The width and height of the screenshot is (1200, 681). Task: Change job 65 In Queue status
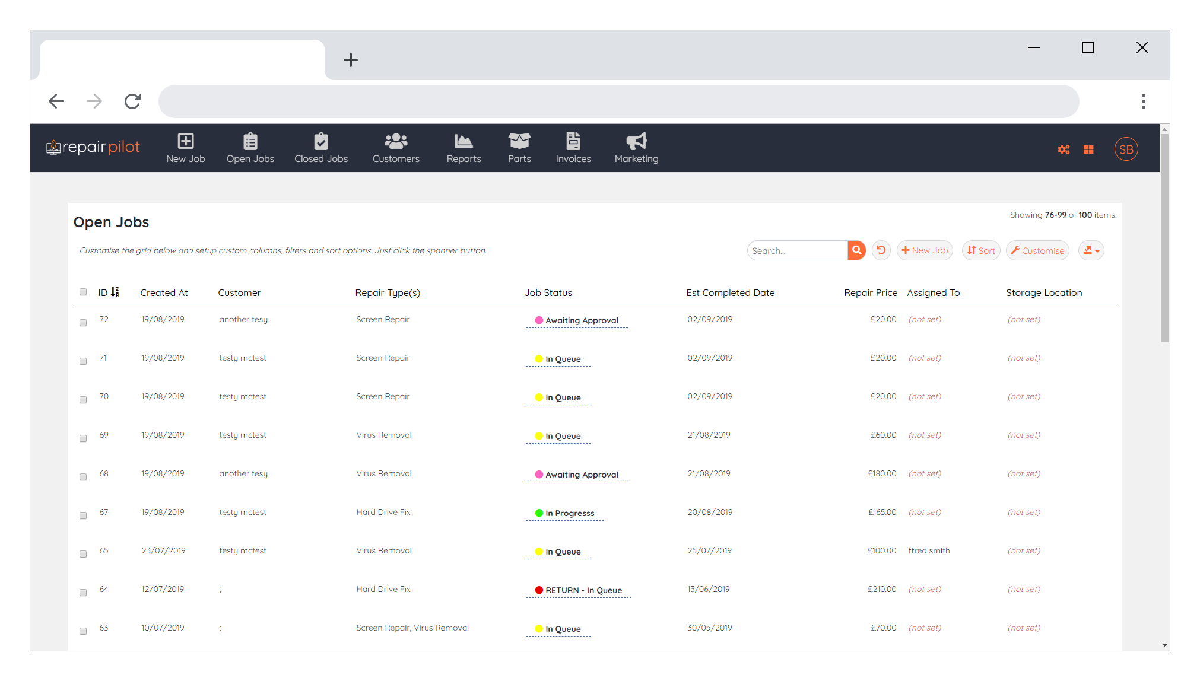(558, 552)
